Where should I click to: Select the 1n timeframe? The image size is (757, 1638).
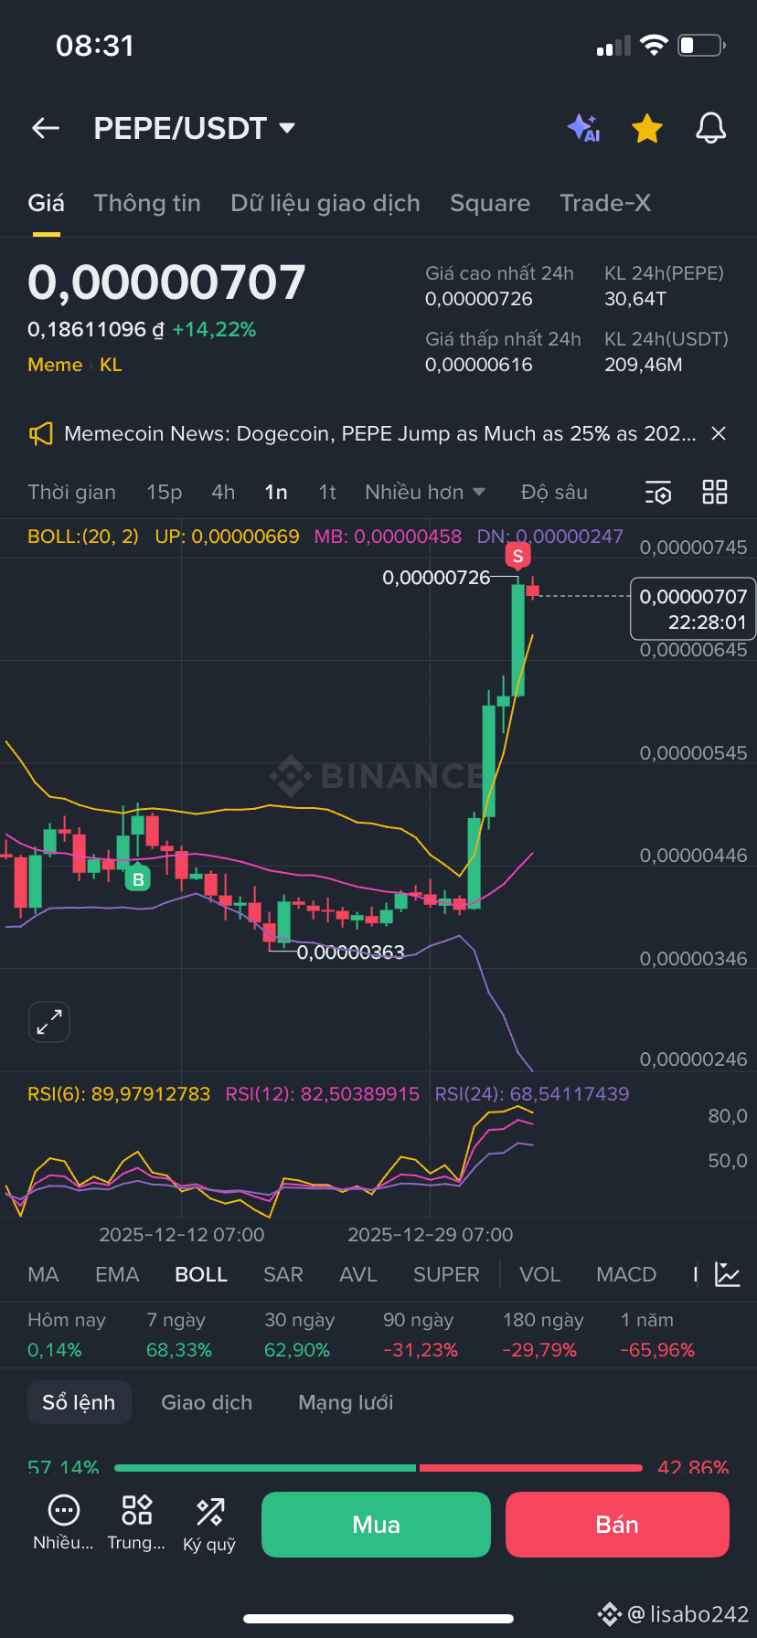pyautogui.click(x=276, y=492)
